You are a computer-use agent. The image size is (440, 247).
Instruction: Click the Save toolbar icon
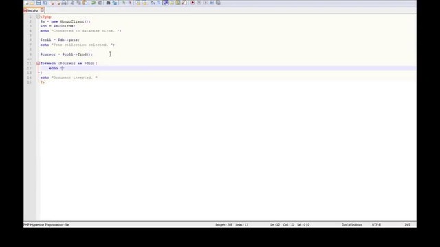pos(38,3)
